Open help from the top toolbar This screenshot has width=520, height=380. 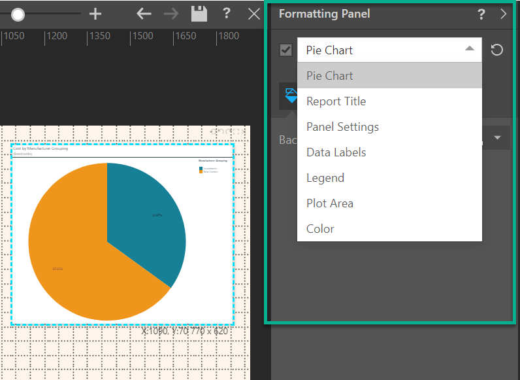pyautogui.click(x=226, y=14)
